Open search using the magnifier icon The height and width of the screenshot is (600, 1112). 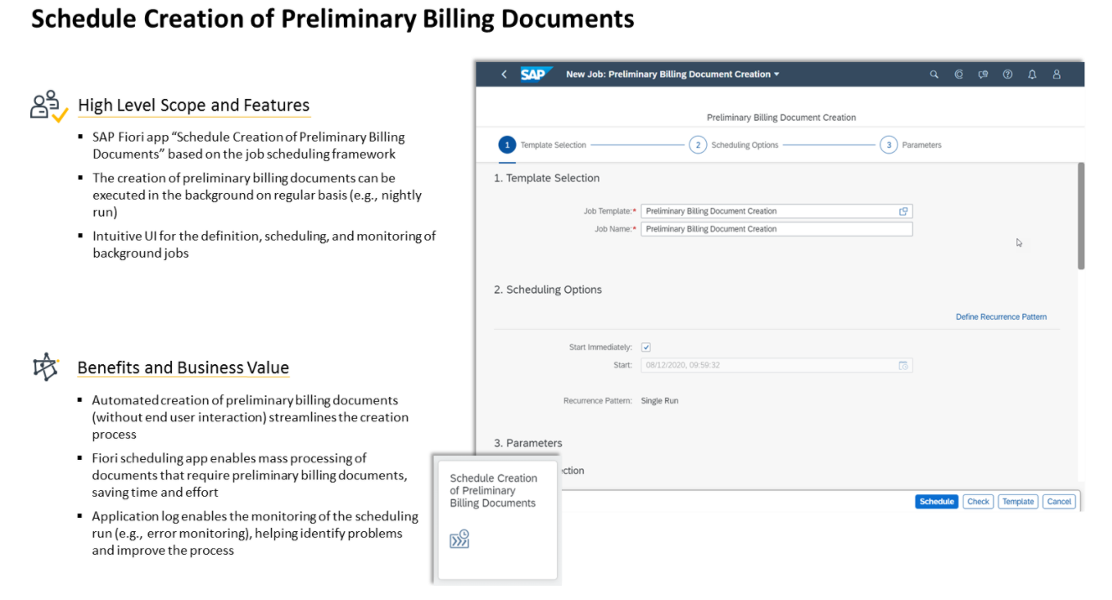934,75
